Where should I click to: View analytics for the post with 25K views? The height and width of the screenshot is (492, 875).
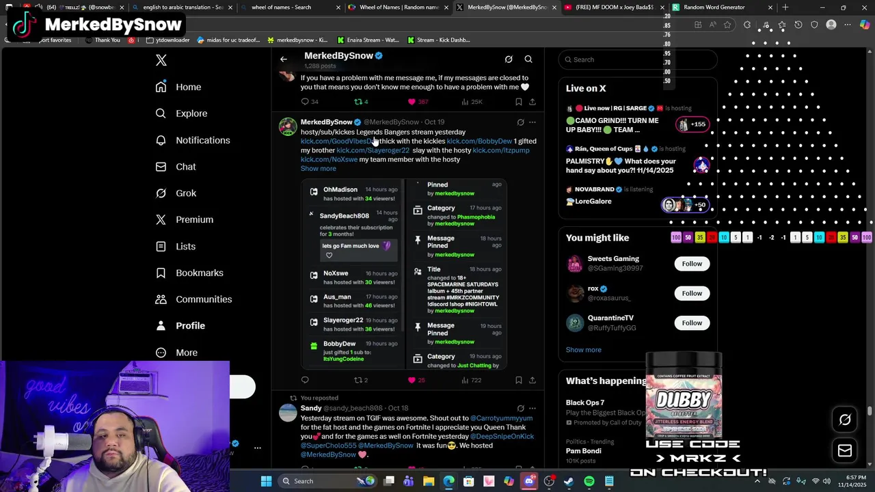472,102
